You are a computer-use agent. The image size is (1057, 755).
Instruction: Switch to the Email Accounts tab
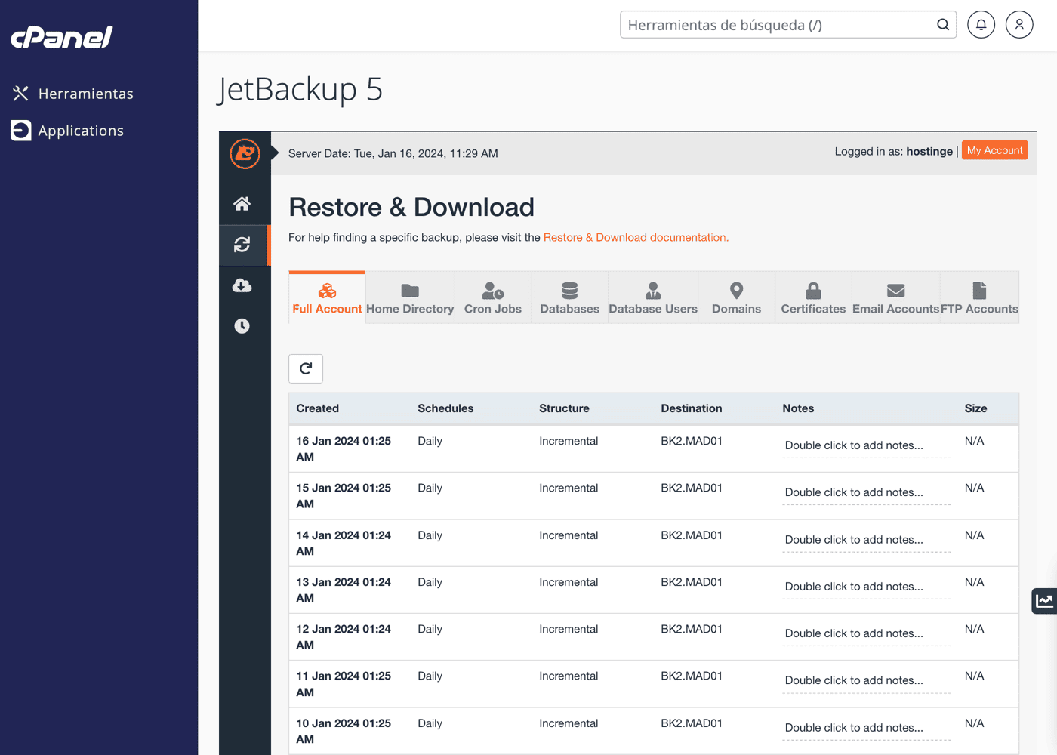(x=895, y=298)
